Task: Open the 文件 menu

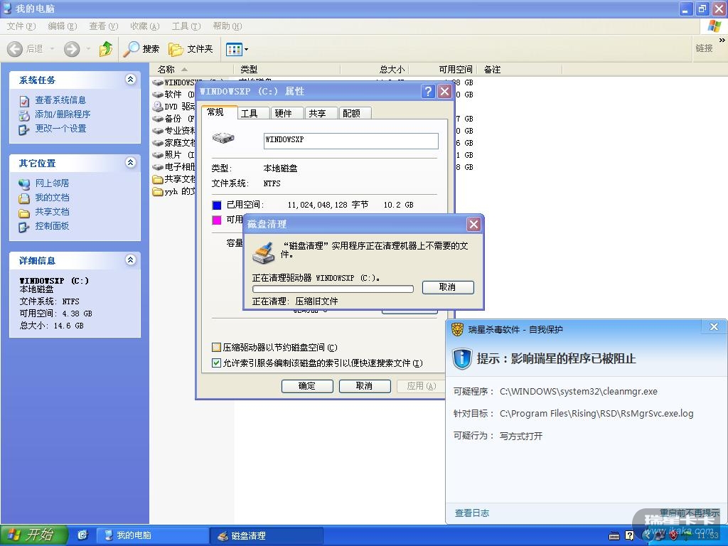Action: (x=21, y=26)
